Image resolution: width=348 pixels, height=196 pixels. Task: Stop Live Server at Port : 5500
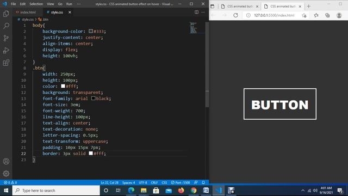[181, 182]
